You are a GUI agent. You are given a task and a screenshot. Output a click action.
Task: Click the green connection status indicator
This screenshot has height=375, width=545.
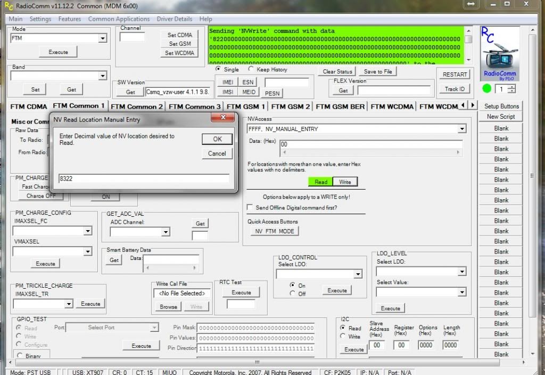click(x=487, y=89)
